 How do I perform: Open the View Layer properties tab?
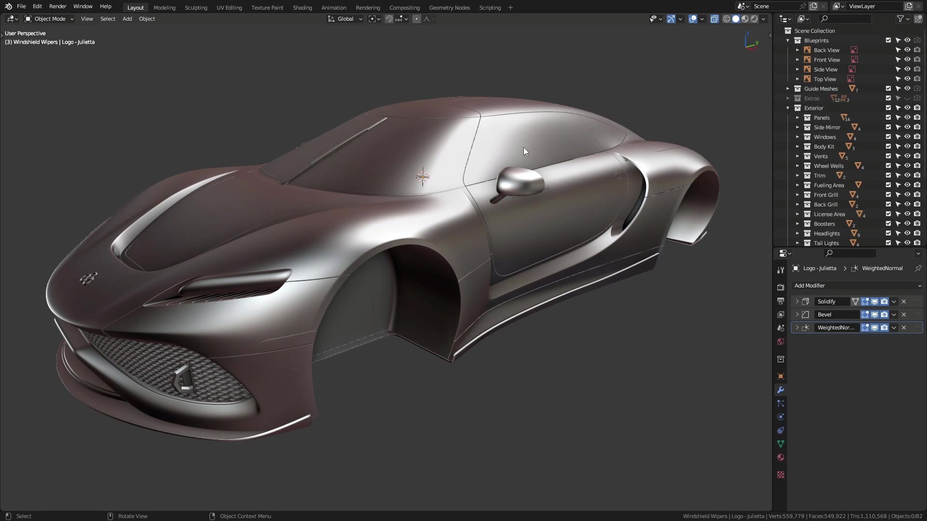pyautogui.click(x=781, y=314)
